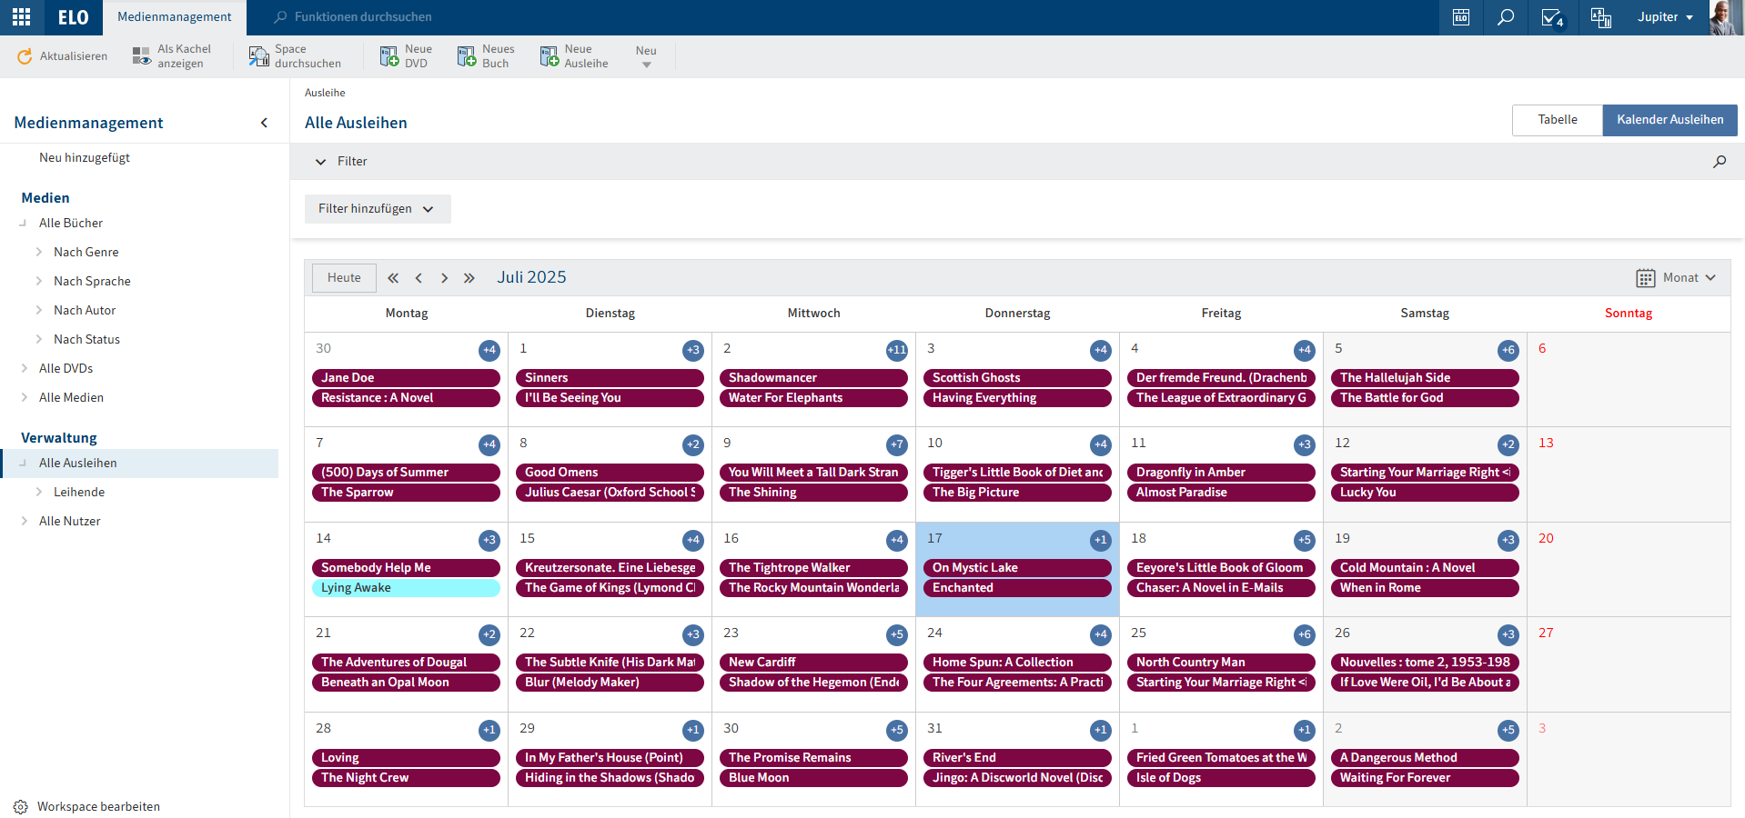Jump to next month with arrow
This screenshot has width=1745, height=818.
tap(444, 278)
